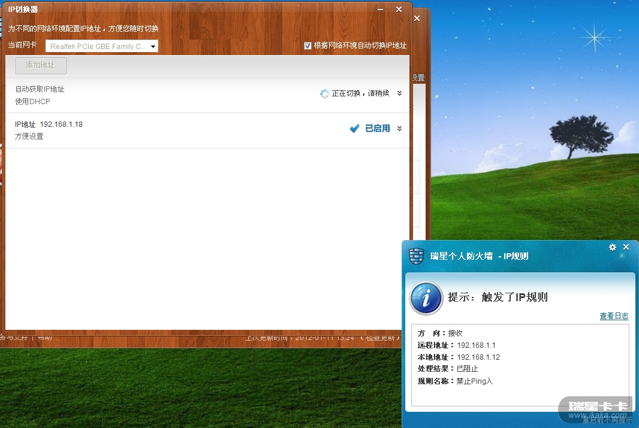Minimize the IP切换器 window

point(380,10)
